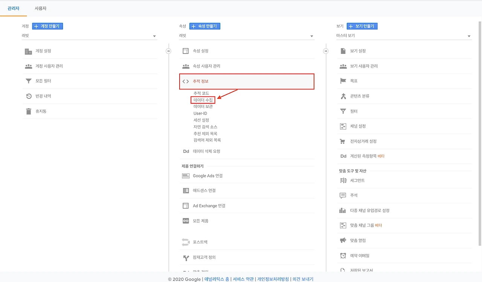
Task: Click the 채널 설정 icon
Action: click(x=343, y=126)
